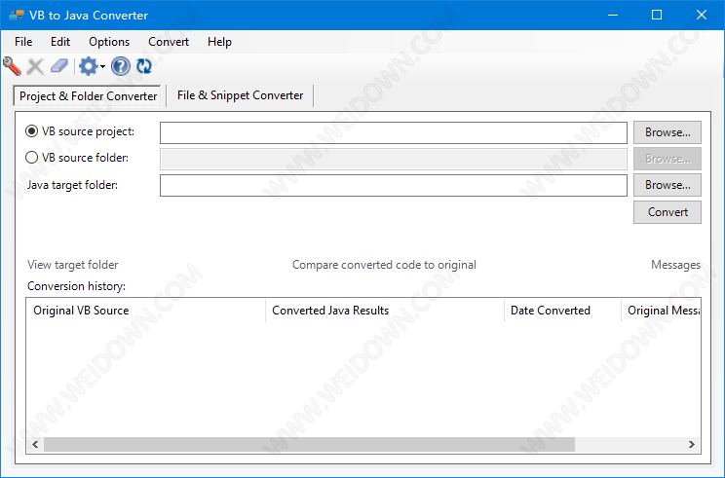Click the app icon in title bar
The height and width of the screenshot is (478, 725).
tap(17, 15)
